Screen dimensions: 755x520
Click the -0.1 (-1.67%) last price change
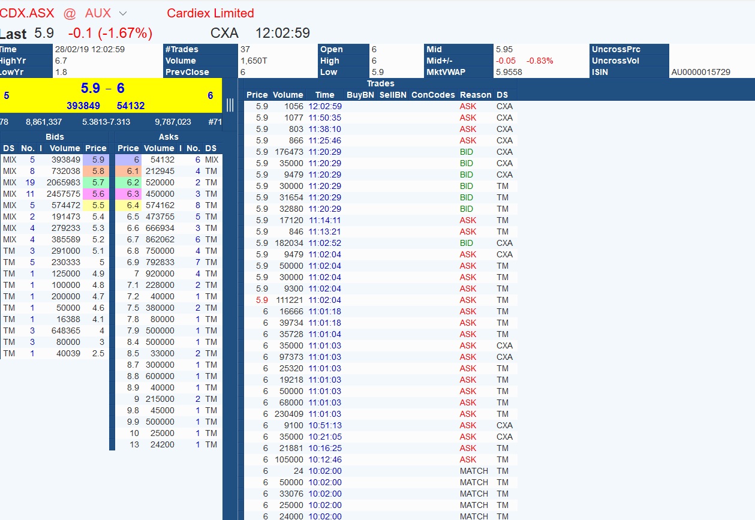[x=110, y=33]
